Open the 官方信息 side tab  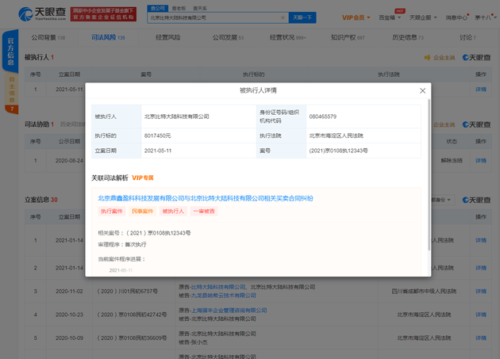tap(10, 51)
